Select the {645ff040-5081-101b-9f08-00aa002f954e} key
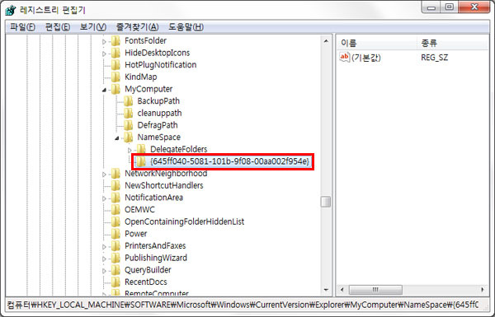This screenshot has width=495, height=317. (230, 161)
